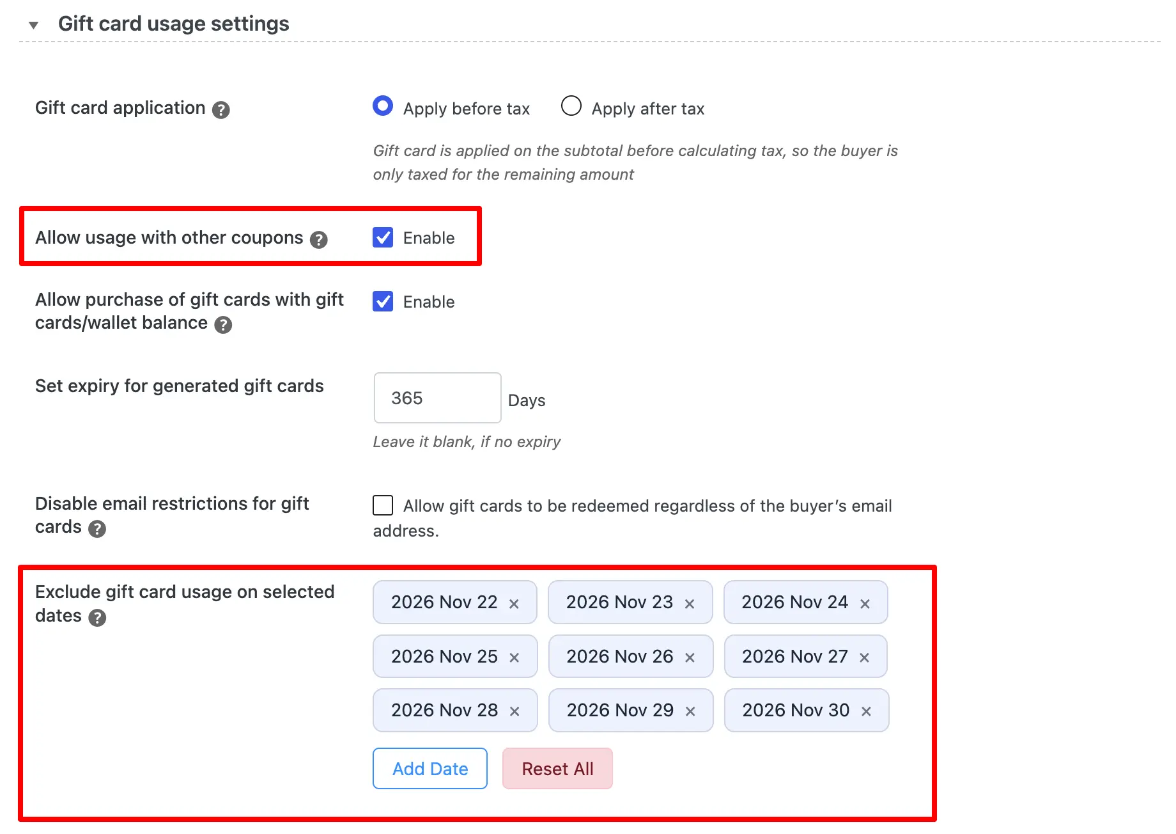This screenshot has width=1176, height=834.
Task: Open help for Exclude gift card usage dates
Action: point(97,618)
